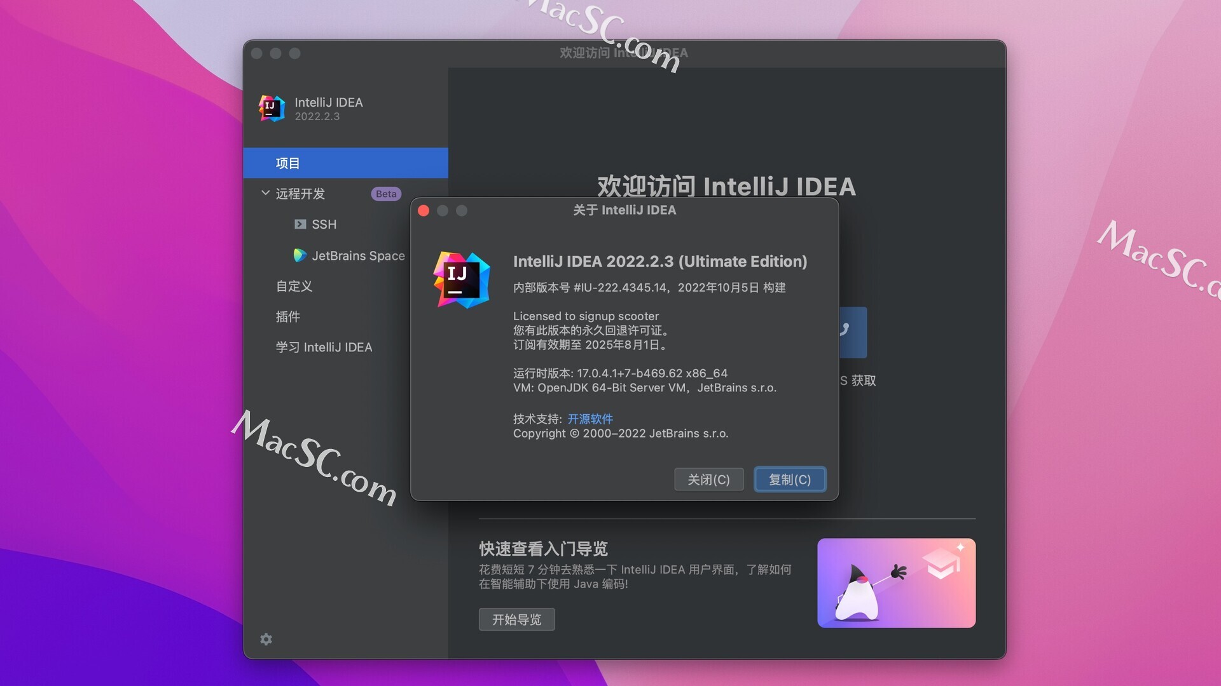Image resolution: width=1221 pixels, height=686 pixels.
Task: Click the SSH terminal icon
Action: [300, 224]
